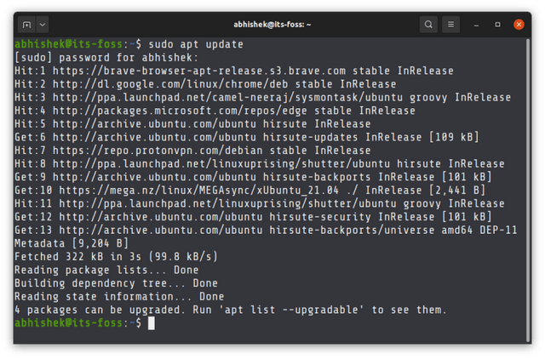Click the 'Fetched 322 kB' line
Screen dimensions: 545x359
tap(117, 257)
